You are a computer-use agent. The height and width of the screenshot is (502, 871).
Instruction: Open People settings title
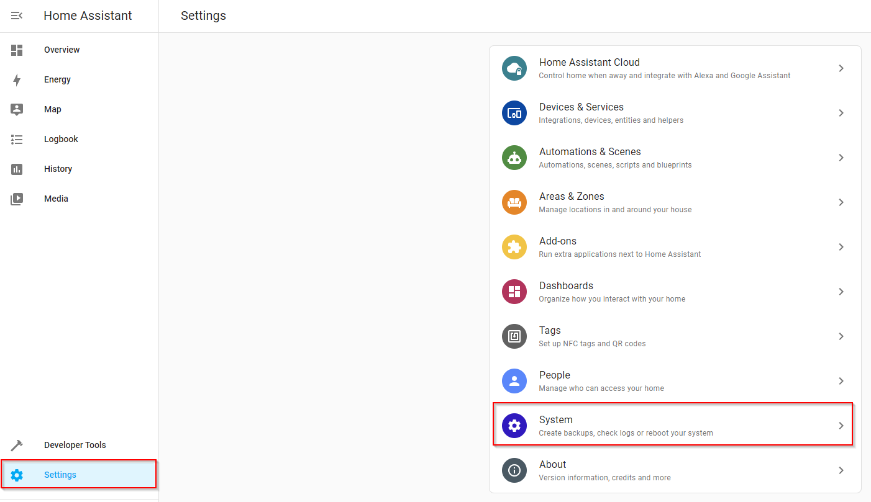click(x=554, y=375)
